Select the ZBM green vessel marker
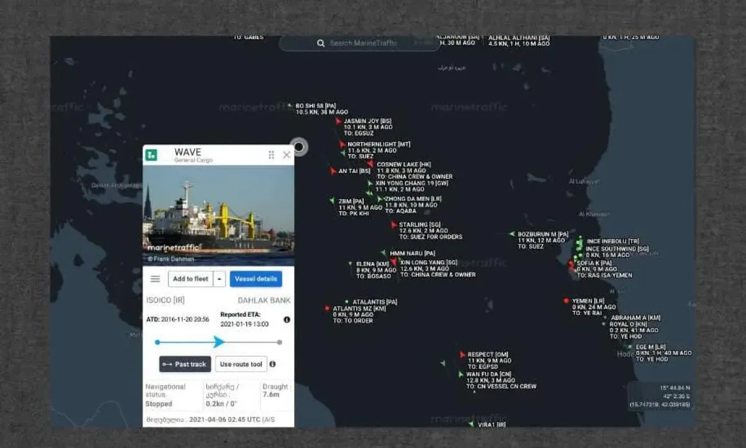746x448 pixels. (x=333, y=201)
